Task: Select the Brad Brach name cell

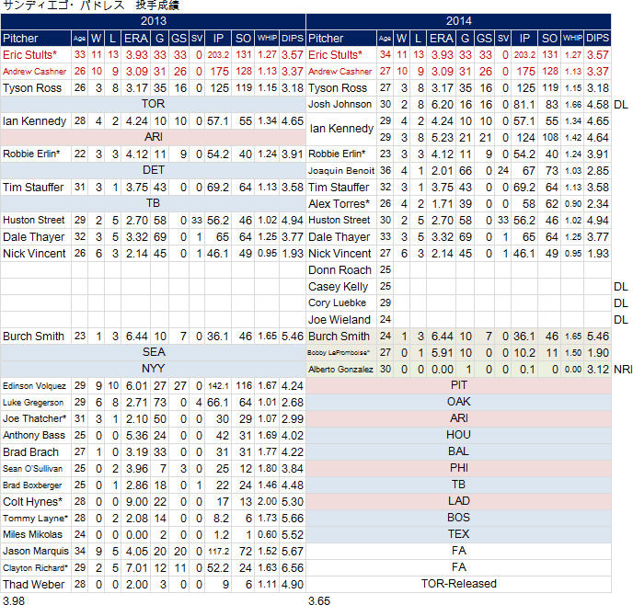Action: pos(36,452)
